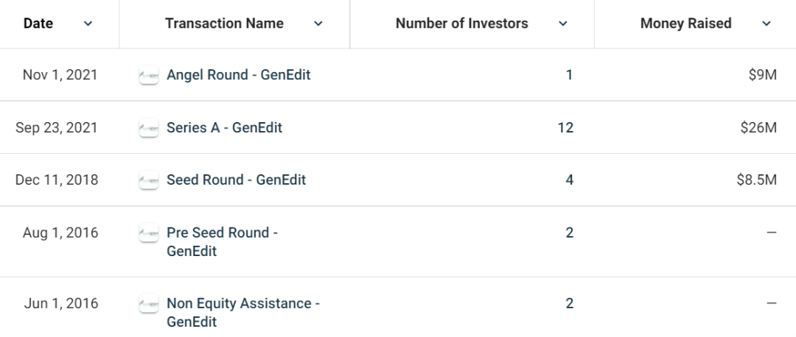Select the Date column header
Image resolution: width=796 pixels, height=337 pixels.
(38, 24)
